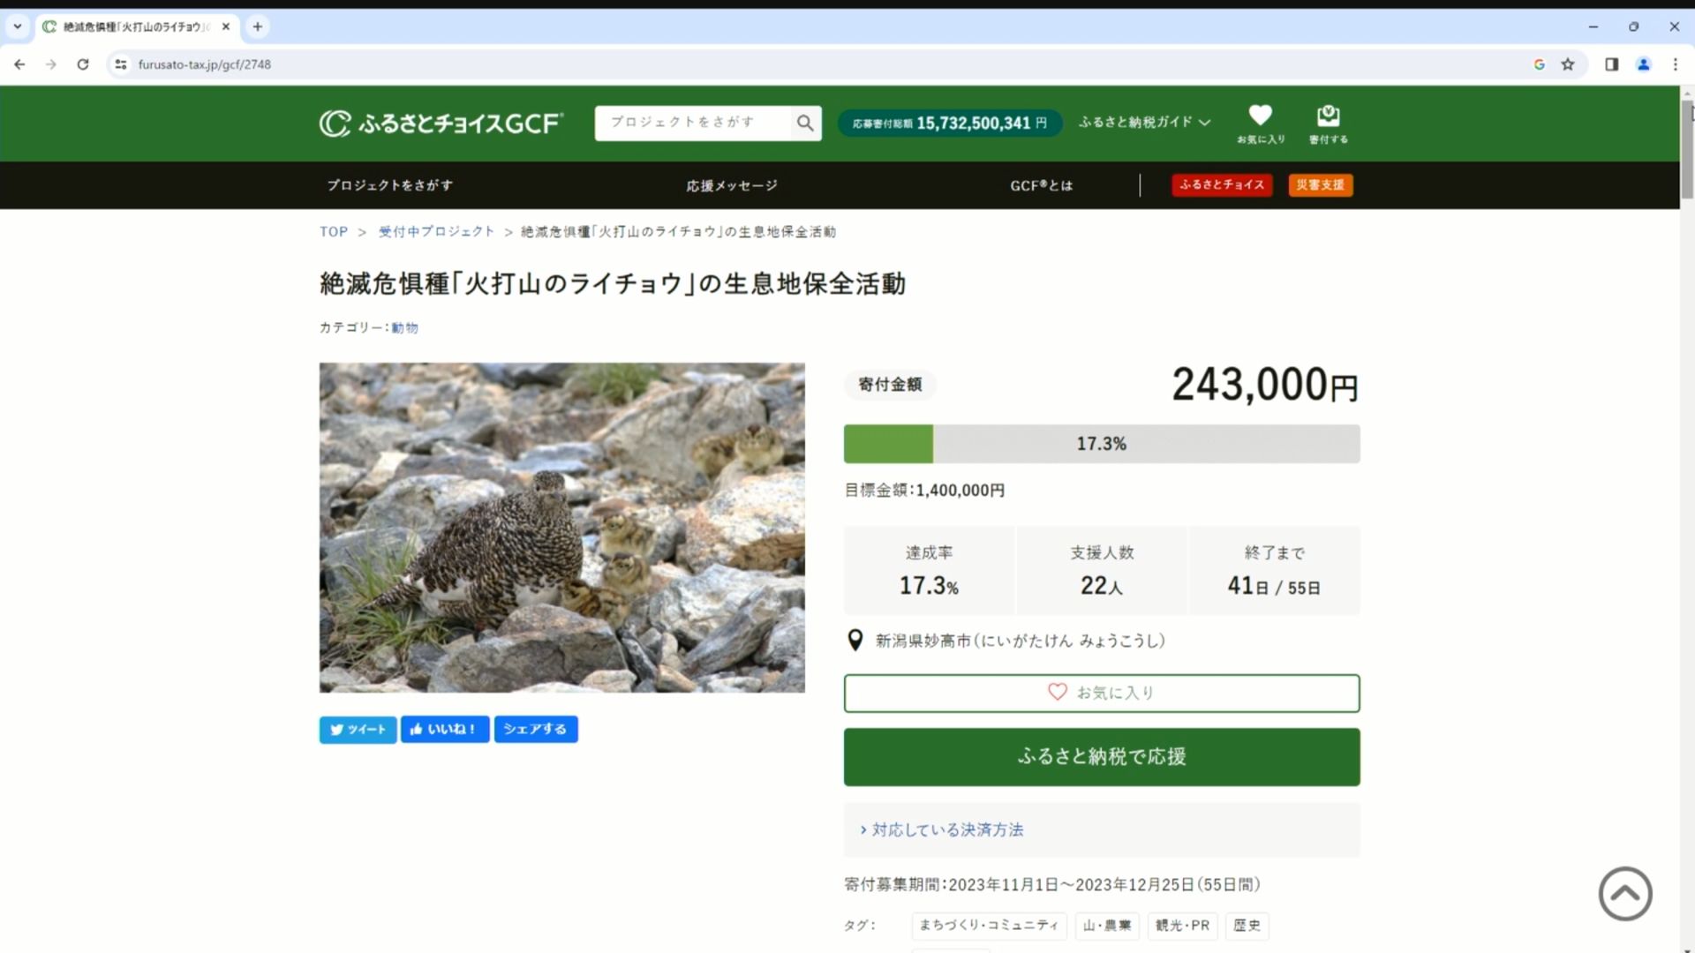Click ふるさと納税で応援 button
This screenshot has height=953, width=1695.
click(1101, 756)
